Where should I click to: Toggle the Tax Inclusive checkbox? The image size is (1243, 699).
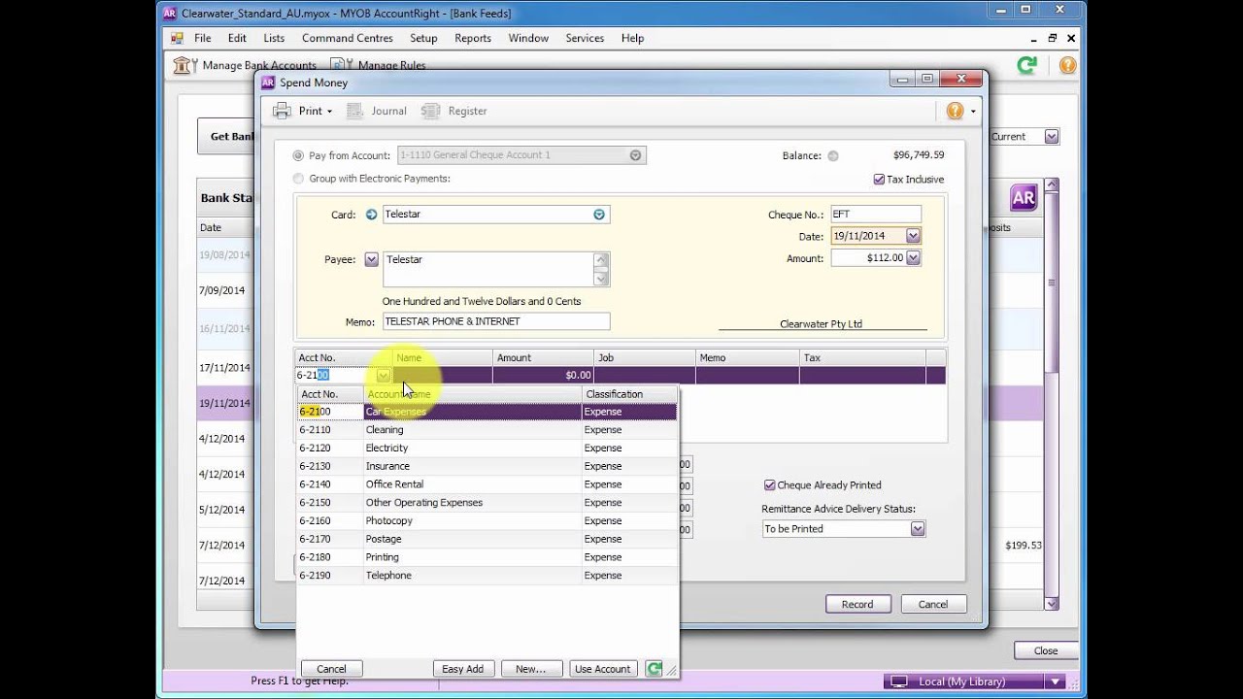coord(879,180)
